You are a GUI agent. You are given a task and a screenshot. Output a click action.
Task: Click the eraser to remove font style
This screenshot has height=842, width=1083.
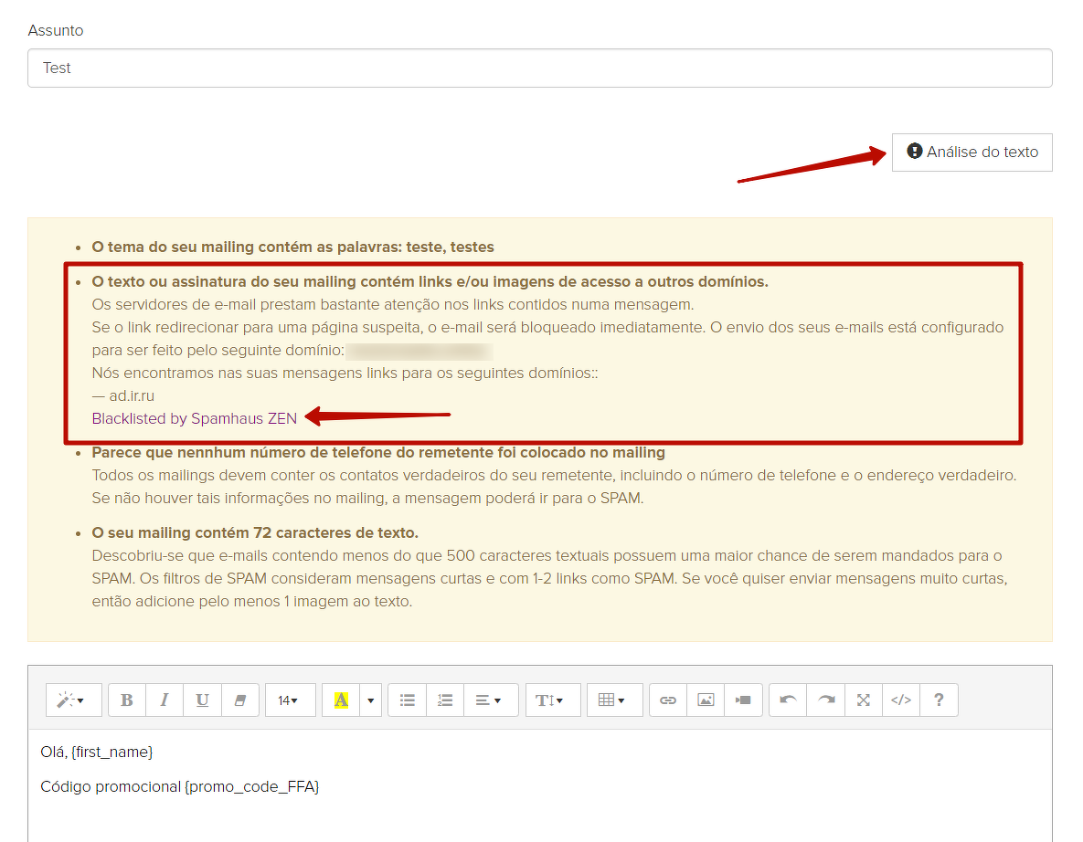click(x=240, y=700)
